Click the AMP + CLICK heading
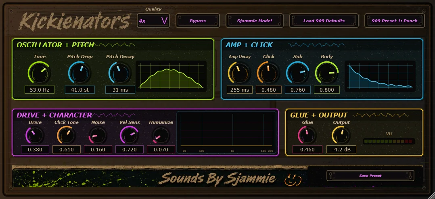Image resolution: width=435 pixels, height=199 pixels. click(249, 45)
